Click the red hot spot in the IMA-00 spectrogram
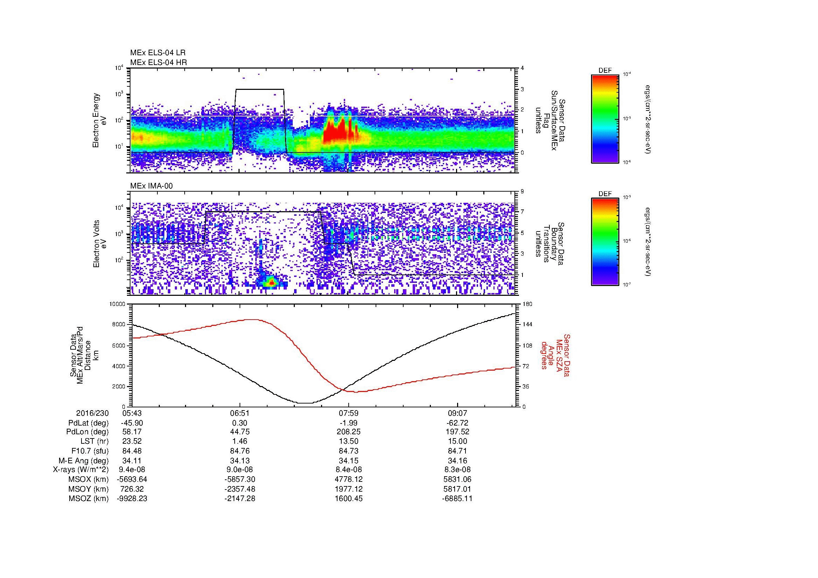This screenshot has width=818, height=578. click(272, 283)
